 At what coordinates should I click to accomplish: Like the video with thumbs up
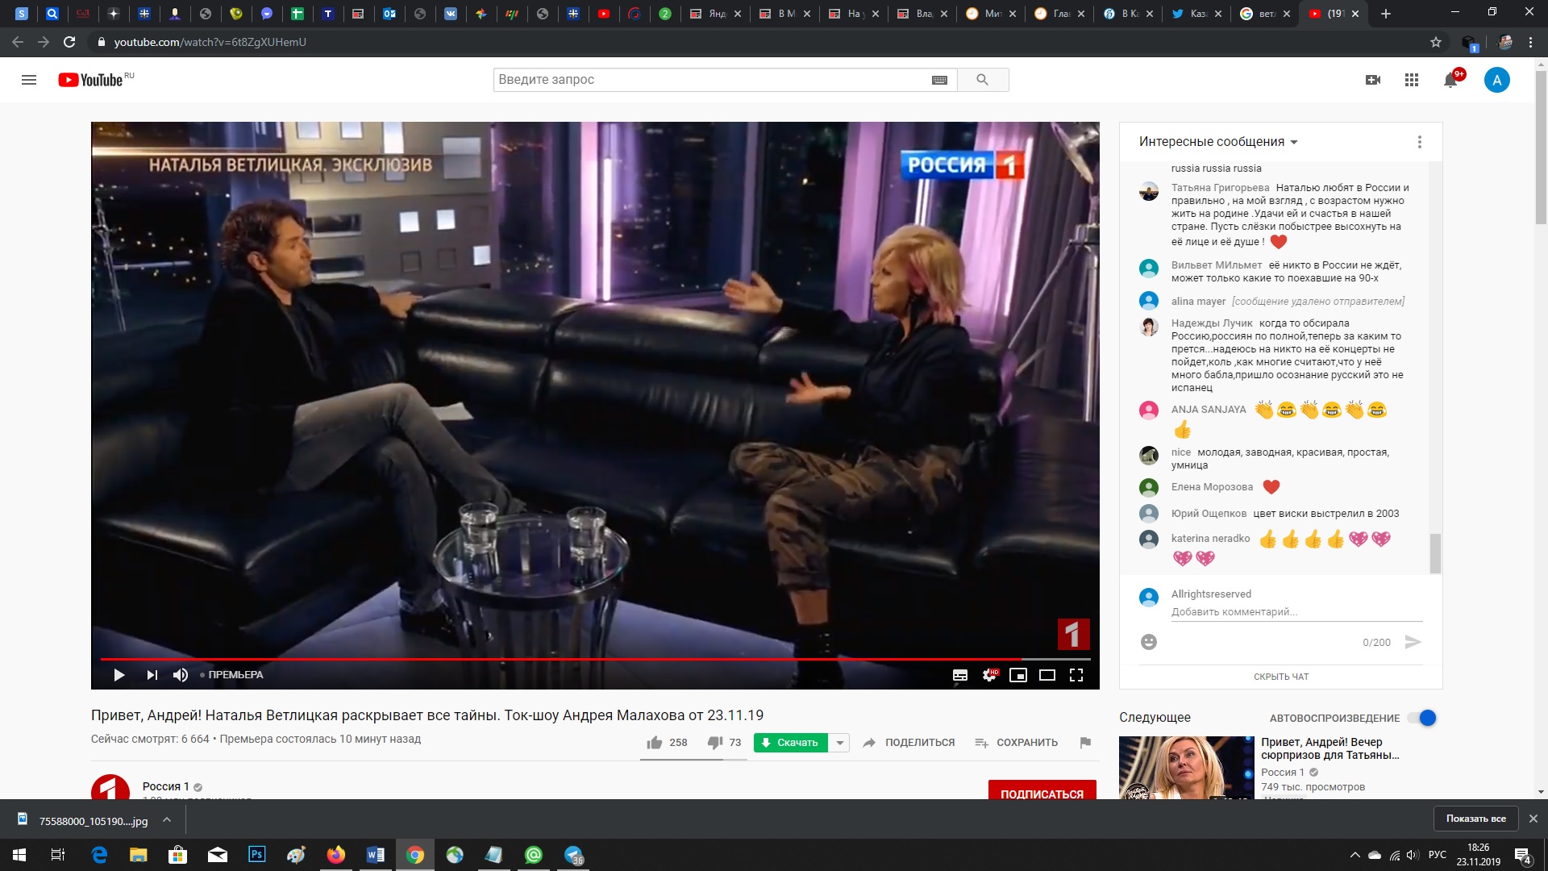(x=655, y=742)
